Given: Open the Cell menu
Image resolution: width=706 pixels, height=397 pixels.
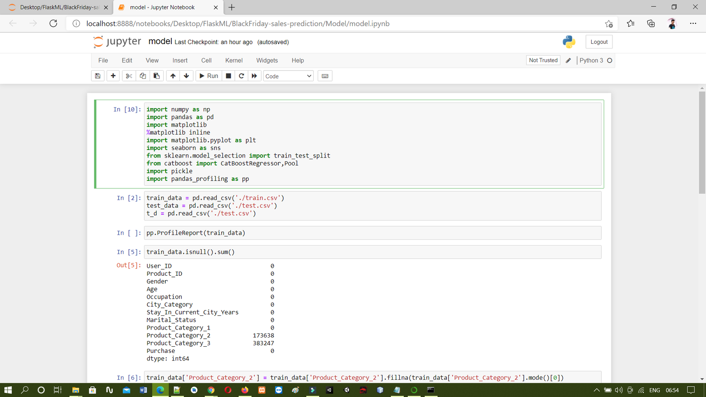Looking at the screenshot, I should pos(206,60).
